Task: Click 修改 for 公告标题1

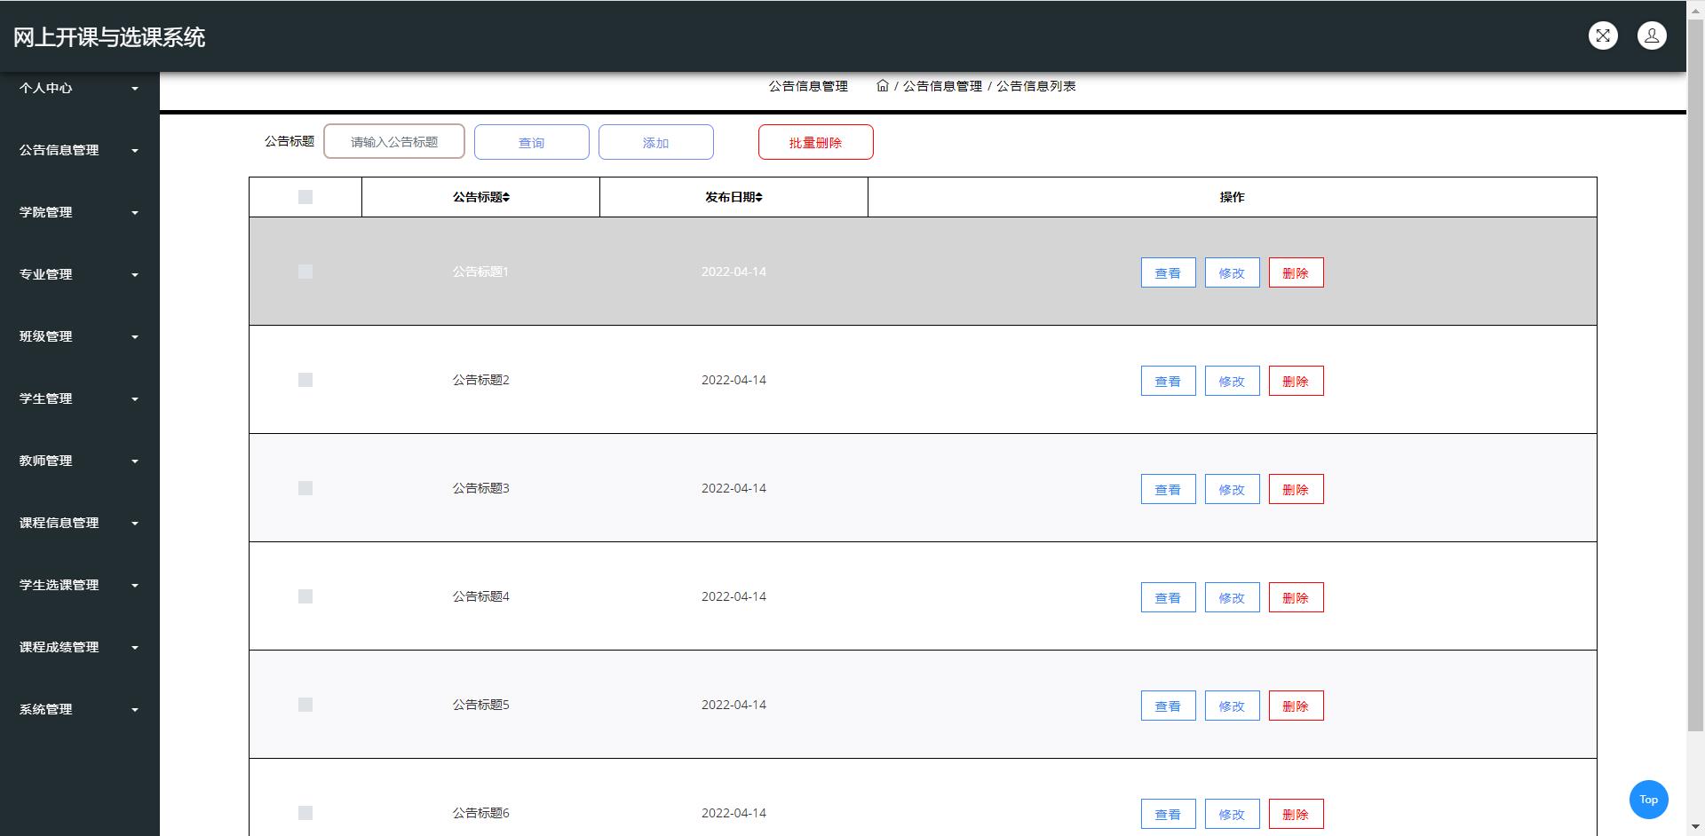Action: 1233,272
